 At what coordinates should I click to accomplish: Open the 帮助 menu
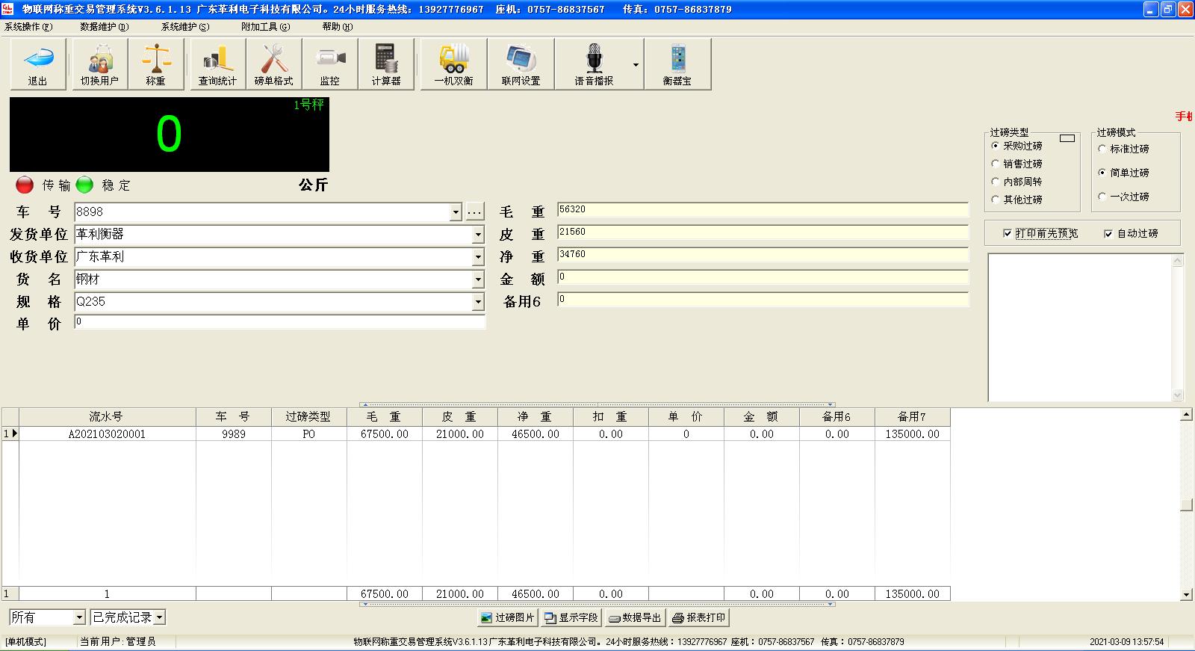click(338, 27)
